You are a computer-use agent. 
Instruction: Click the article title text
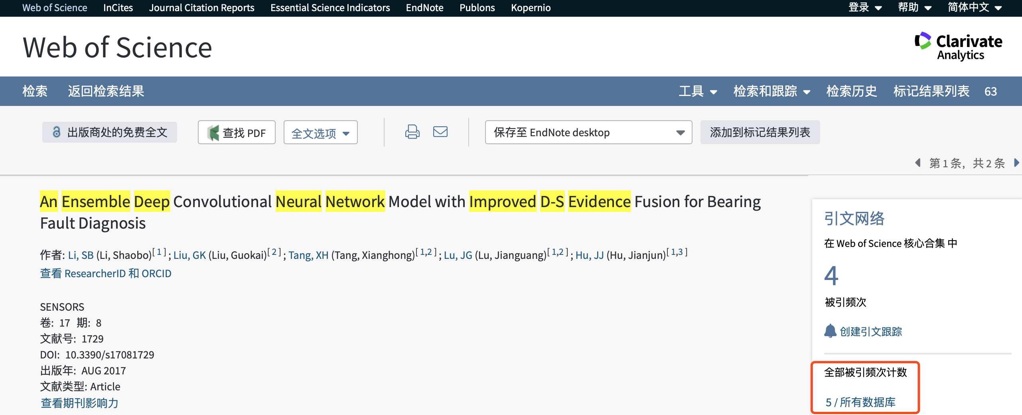[x=400, y=212]
